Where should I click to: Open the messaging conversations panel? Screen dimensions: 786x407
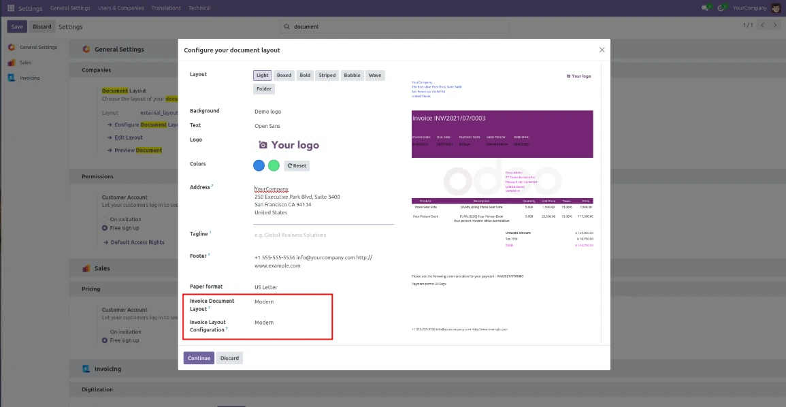pyautogui.click(x=704, y=7)
